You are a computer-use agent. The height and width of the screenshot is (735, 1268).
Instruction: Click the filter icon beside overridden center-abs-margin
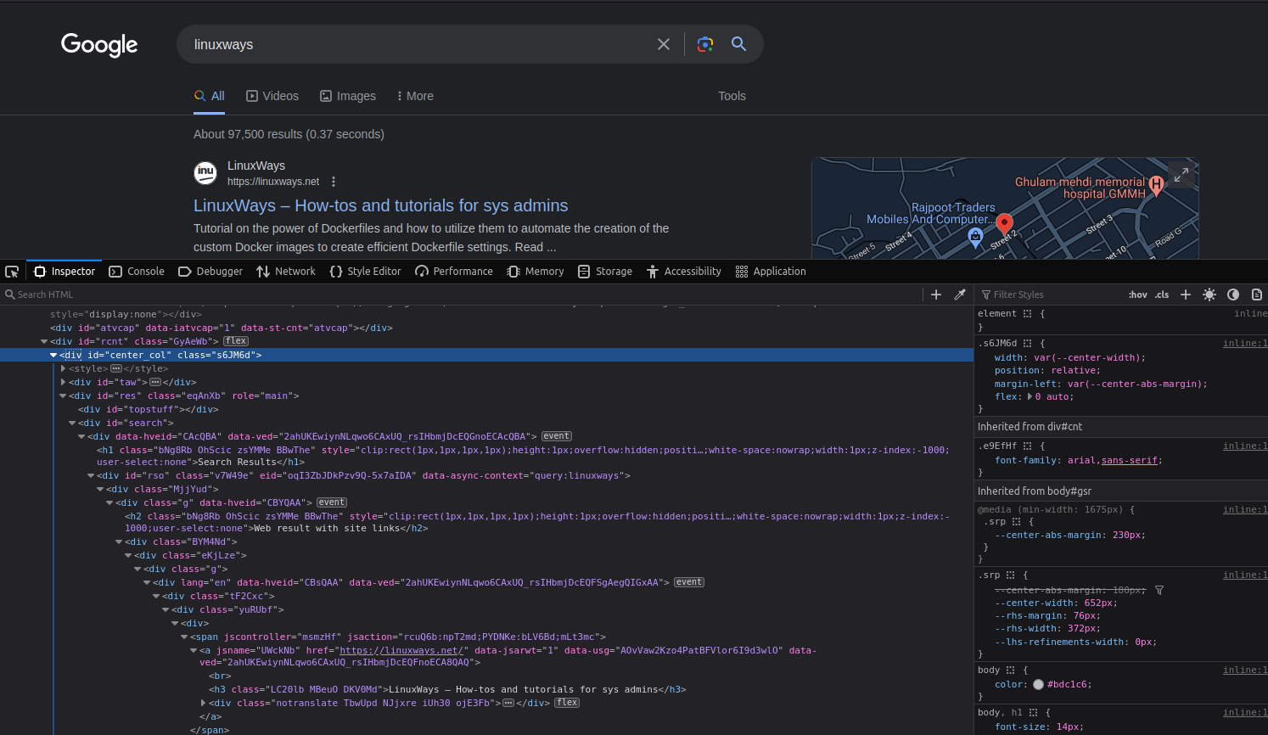coord(1159,590)
